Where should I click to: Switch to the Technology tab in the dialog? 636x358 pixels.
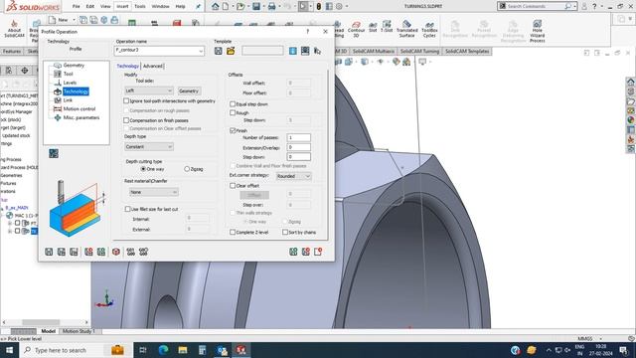[128, 66]
